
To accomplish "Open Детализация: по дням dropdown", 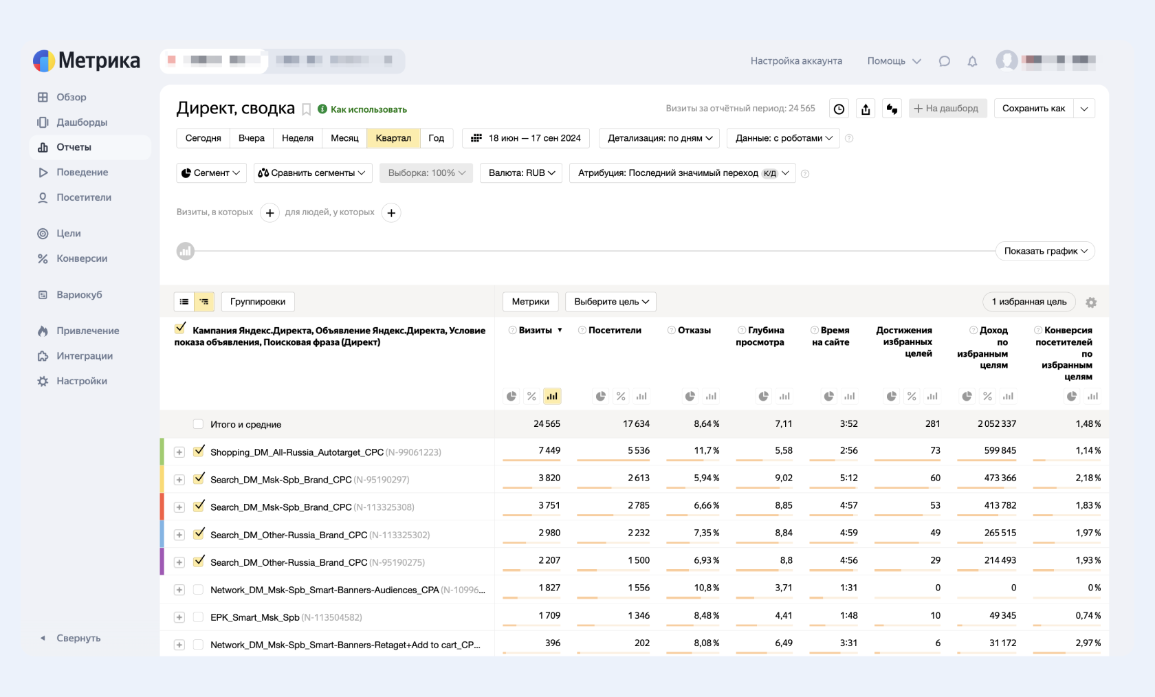I will pos(659,138).
